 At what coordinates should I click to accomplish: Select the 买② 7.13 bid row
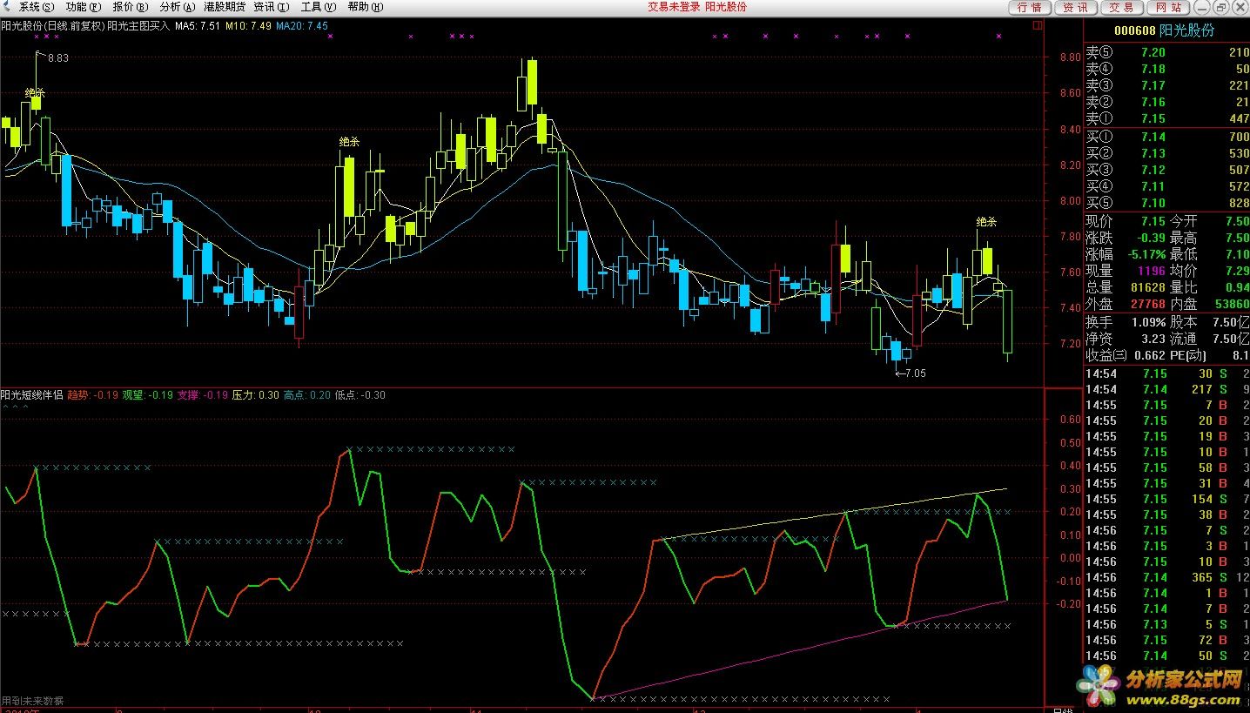[1166, 153]
